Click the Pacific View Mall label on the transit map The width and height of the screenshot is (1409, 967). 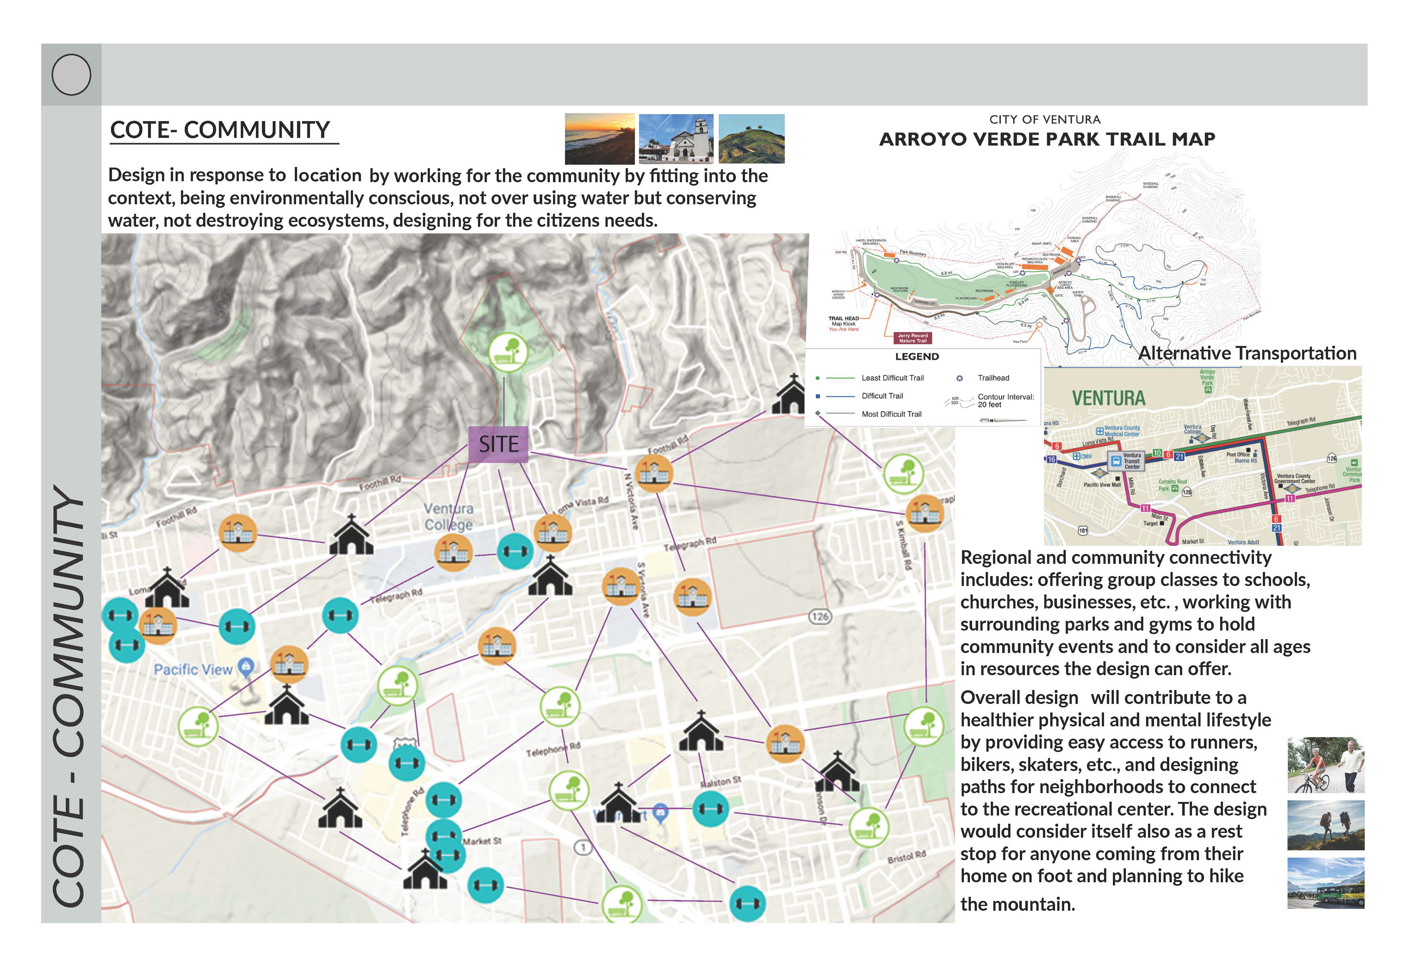1102,484
